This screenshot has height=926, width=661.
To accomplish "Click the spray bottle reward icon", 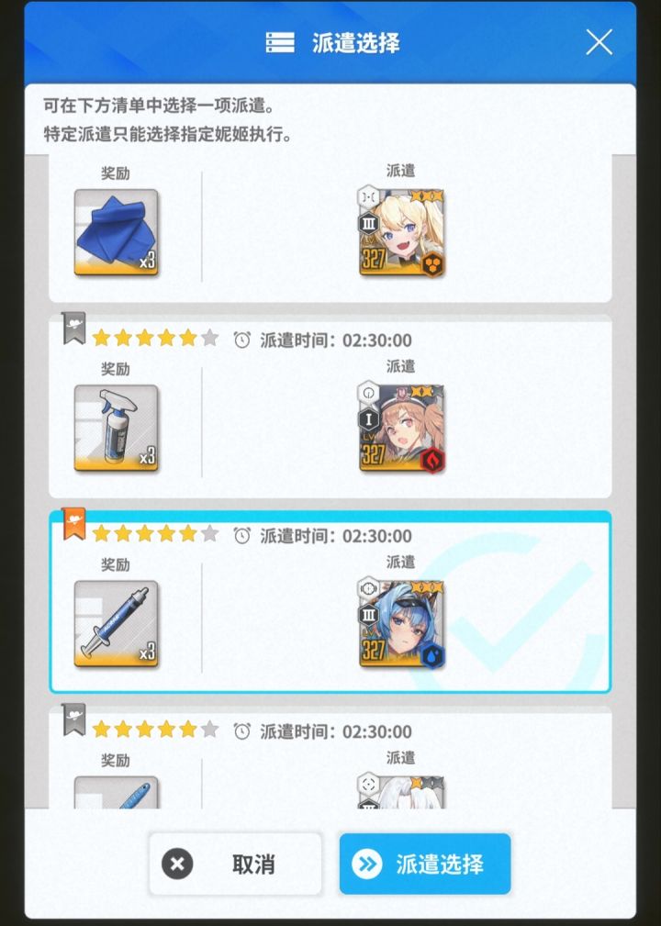I will pyautogui.click(x=117, y=428).
